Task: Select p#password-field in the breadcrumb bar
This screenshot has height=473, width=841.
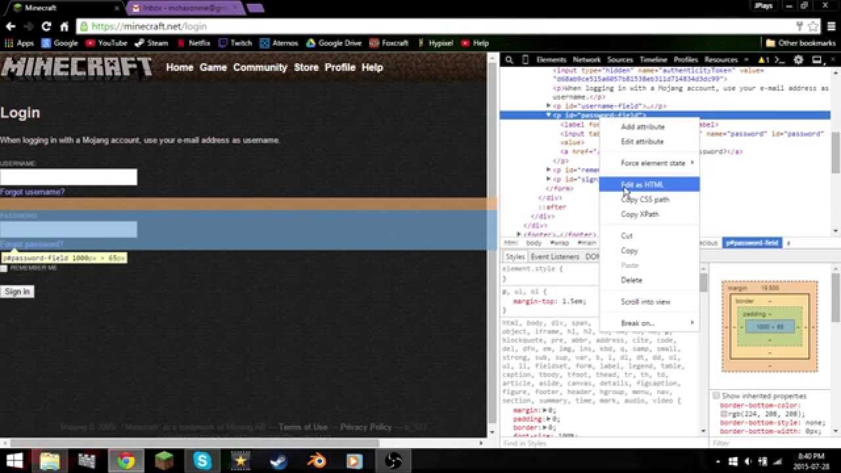Action: (x=752, y=242)
